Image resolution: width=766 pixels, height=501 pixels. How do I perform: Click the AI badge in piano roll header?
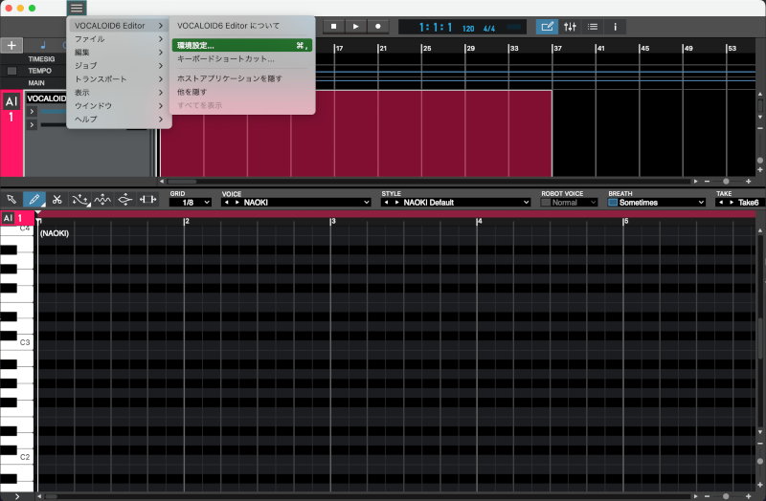[8, 218]
